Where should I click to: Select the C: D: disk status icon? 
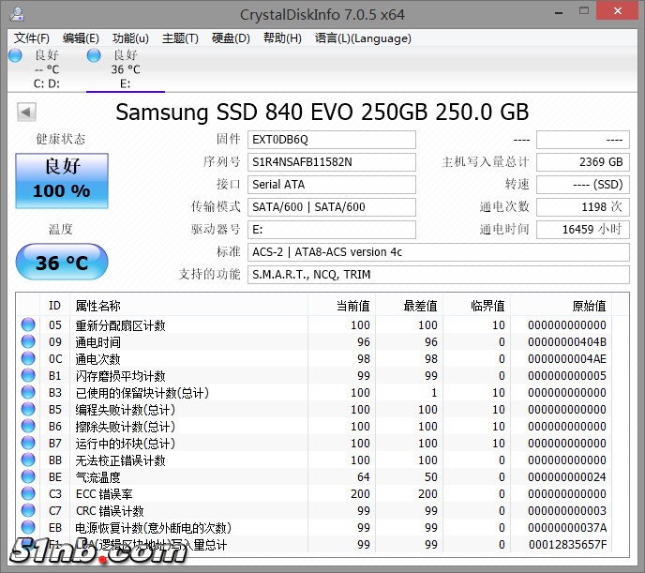[x=15, y=55]
